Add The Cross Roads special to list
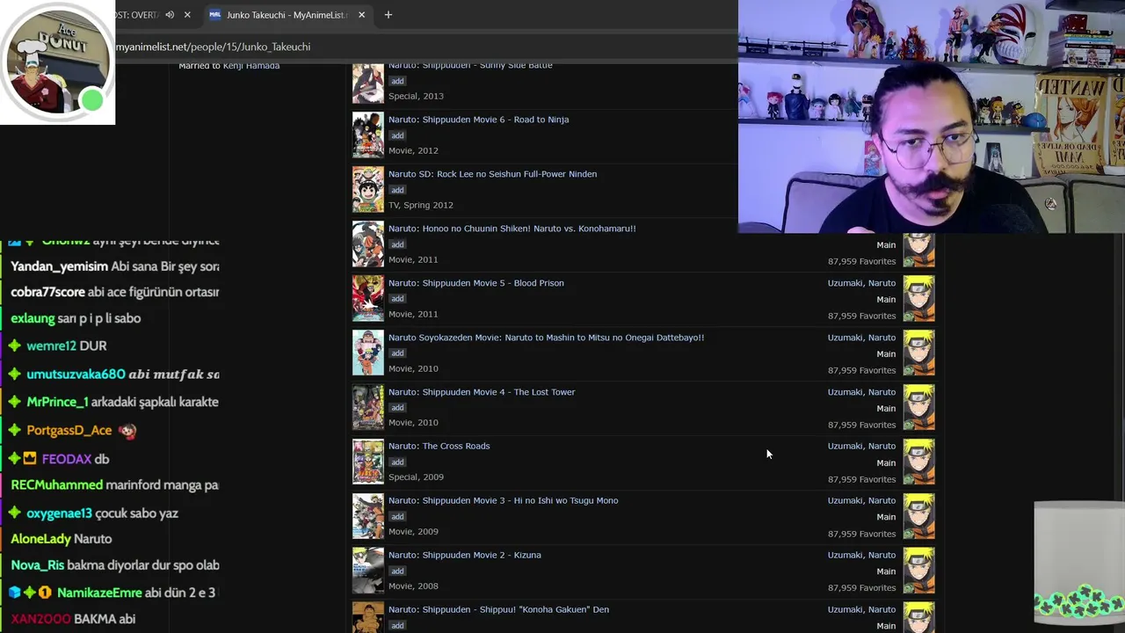The height and width of the screenshot is (633, 1125). point(397,462)
